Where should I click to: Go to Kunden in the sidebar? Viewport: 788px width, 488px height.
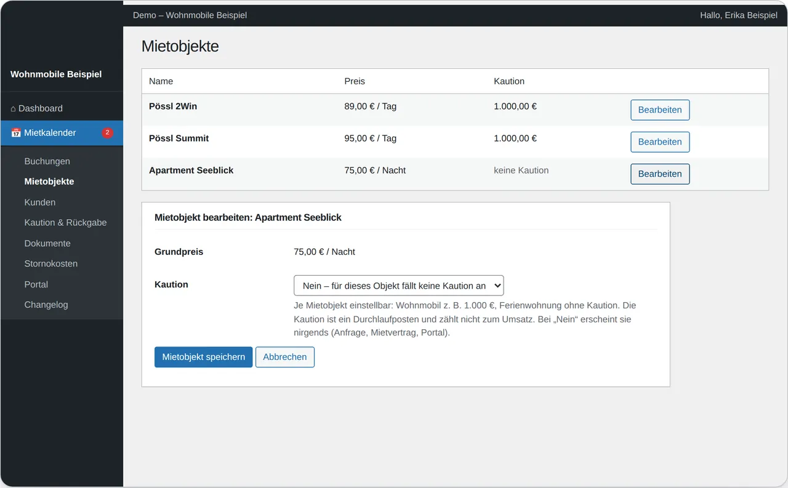pyautogui.click(x=40, y=202)
